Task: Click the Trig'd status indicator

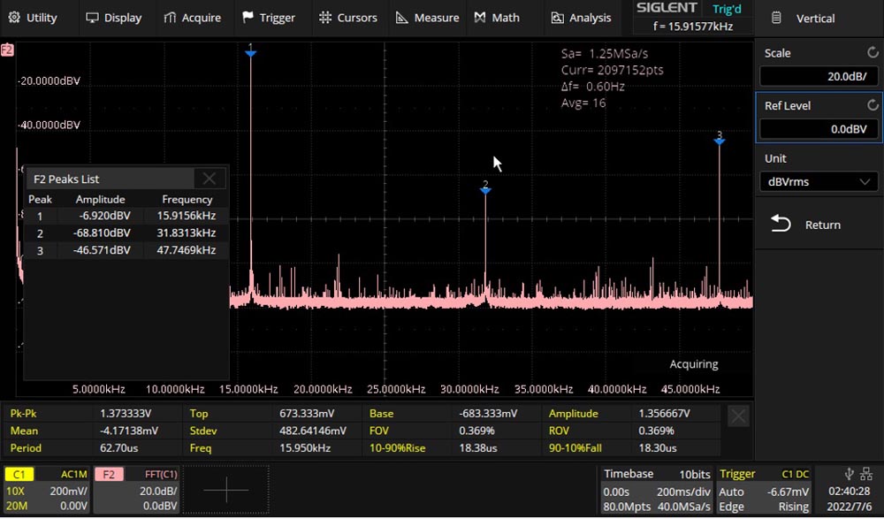Action: 727,9
